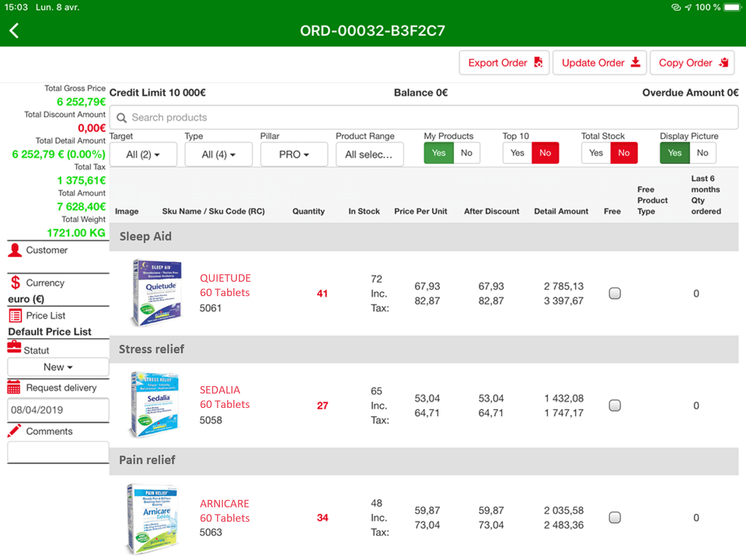Edit the request delivery date 08/04/2019

click(58, 410)
